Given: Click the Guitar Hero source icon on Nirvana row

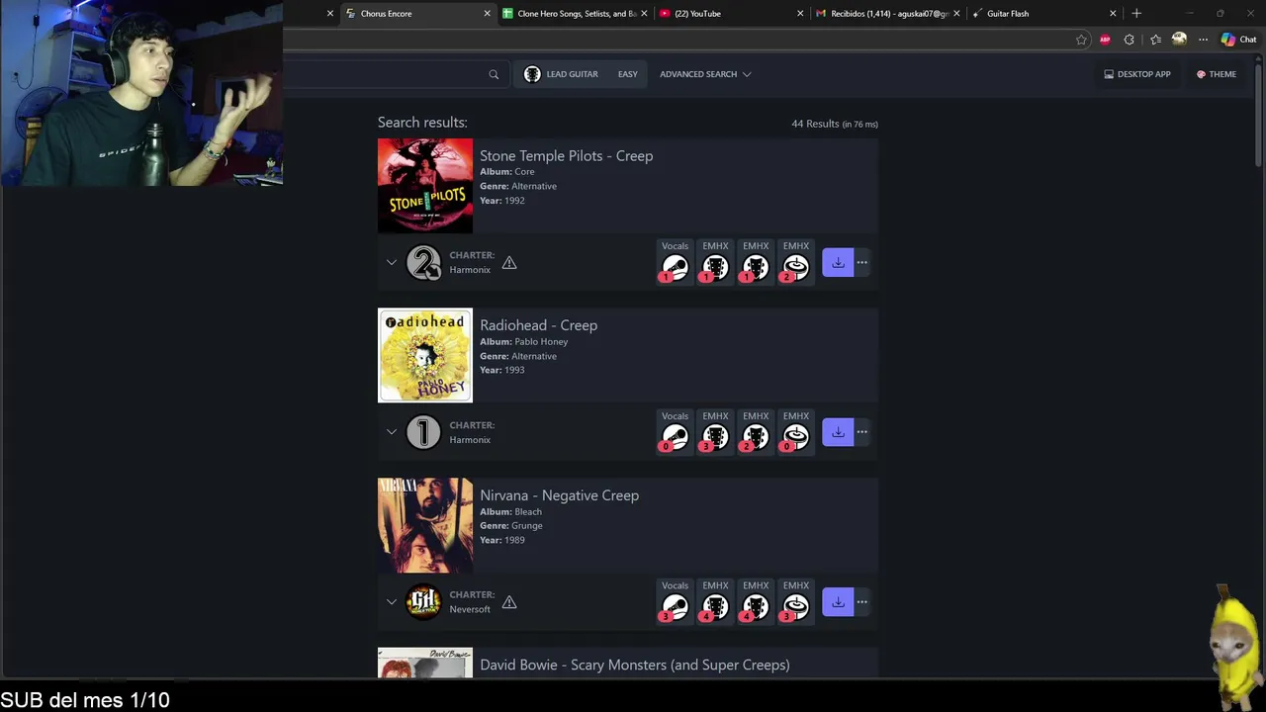Looking at the screenshot, I should coord(423,601).
